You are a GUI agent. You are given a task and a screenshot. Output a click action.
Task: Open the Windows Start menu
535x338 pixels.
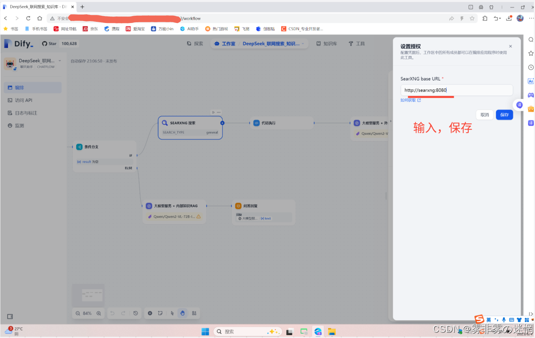[x=205, y=331]
